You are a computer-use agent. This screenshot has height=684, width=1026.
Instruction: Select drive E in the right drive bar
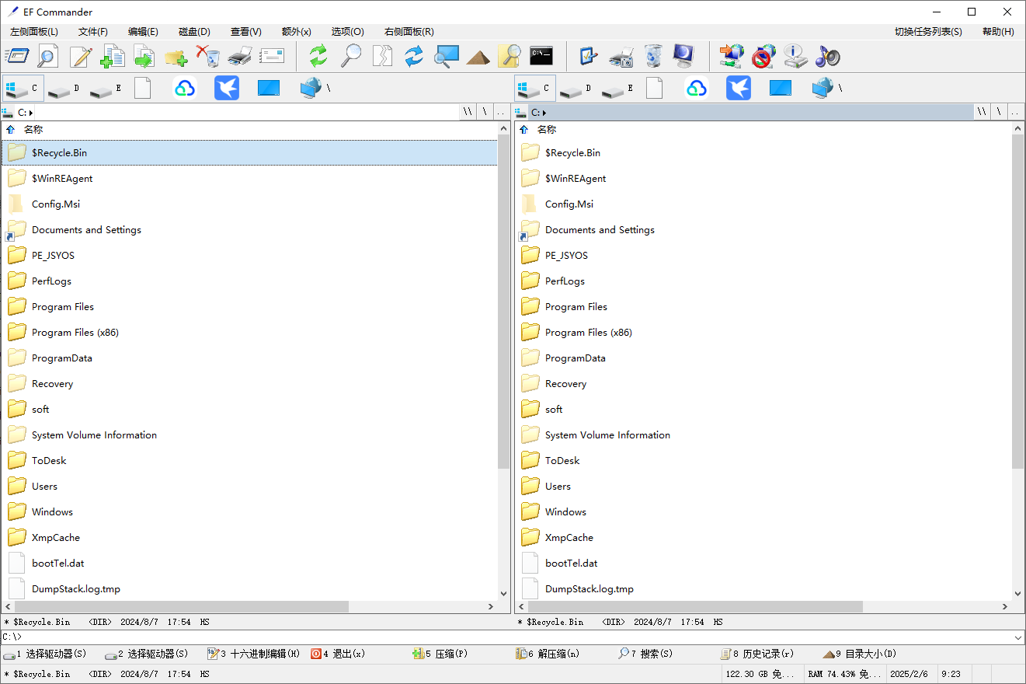[618, 89]
